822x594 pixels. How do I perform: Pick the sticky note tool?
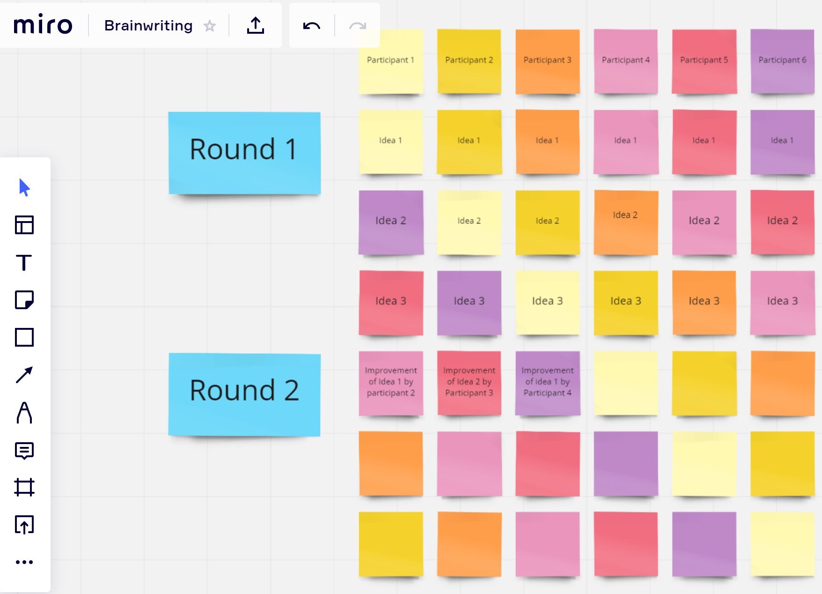(24, 300)
